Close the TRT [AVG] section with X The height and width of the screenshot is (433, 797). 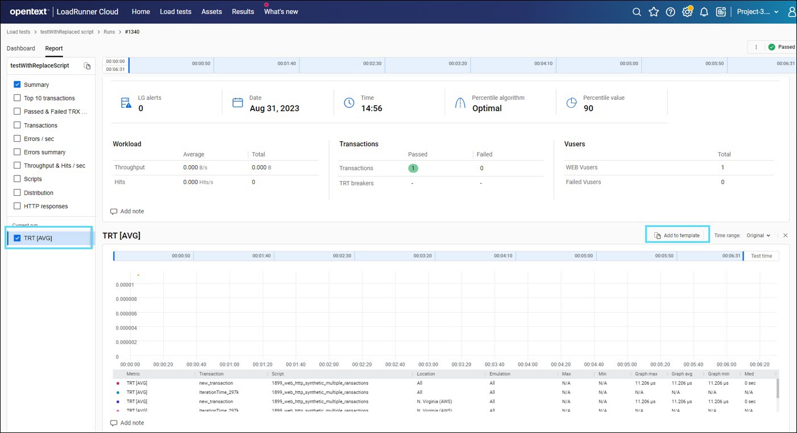[x=785, y=236]
